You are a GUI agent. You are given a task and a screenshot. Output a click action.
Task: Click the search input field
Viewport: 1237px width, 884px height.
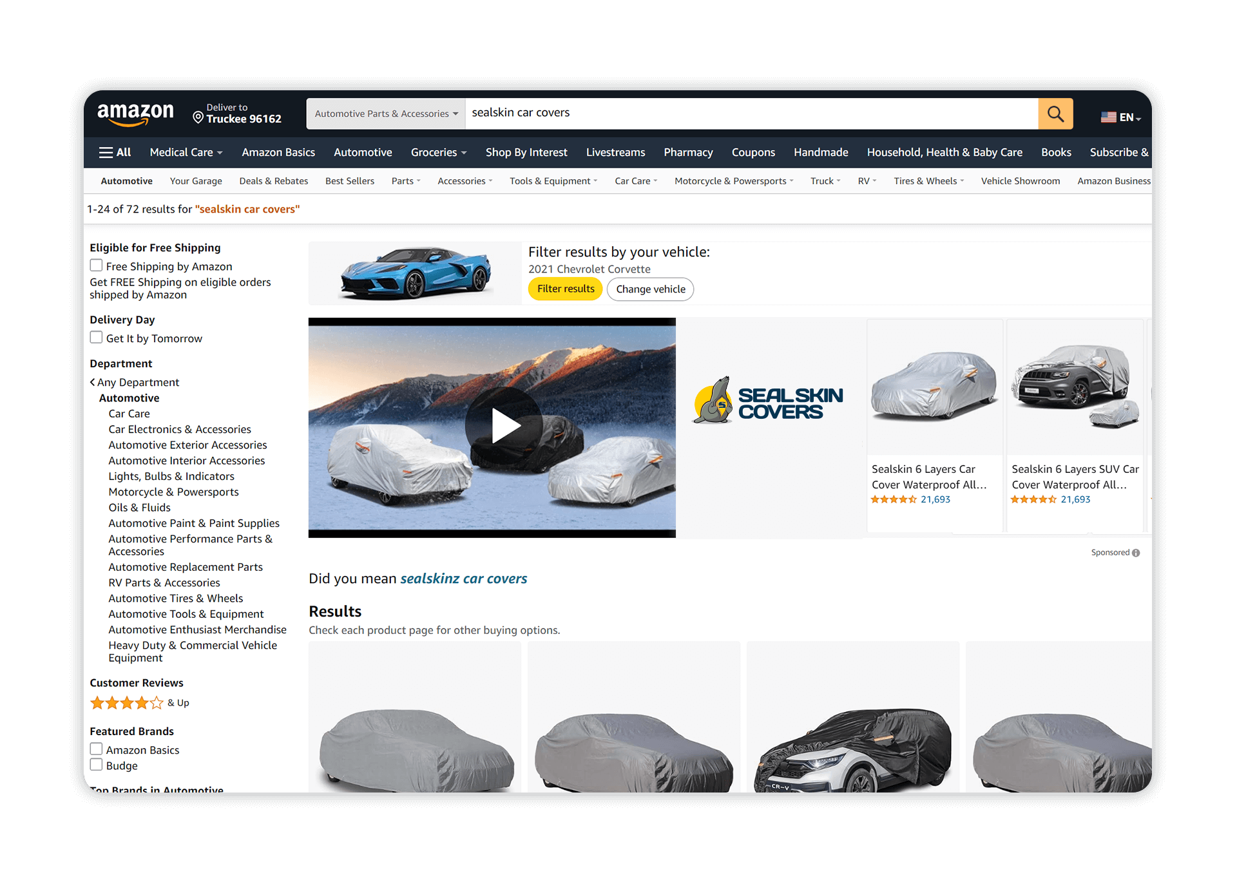click(709, 113)
